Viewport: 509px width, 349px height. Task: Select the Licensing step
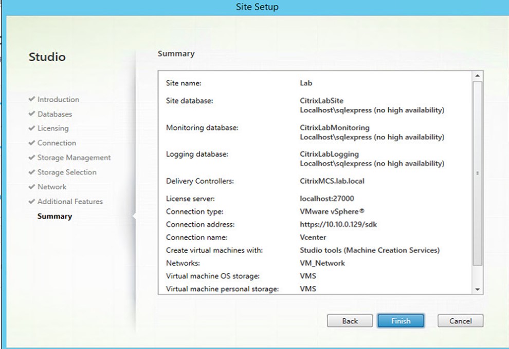pyautogui.click(x=53, y=128)
